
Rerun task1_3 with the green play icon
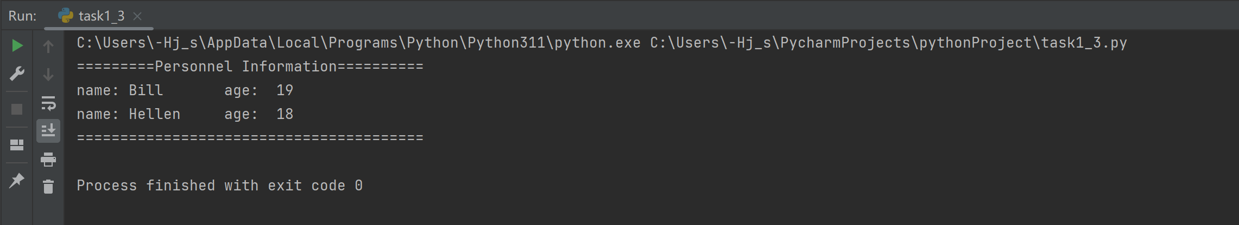click(x=17, y=45)
